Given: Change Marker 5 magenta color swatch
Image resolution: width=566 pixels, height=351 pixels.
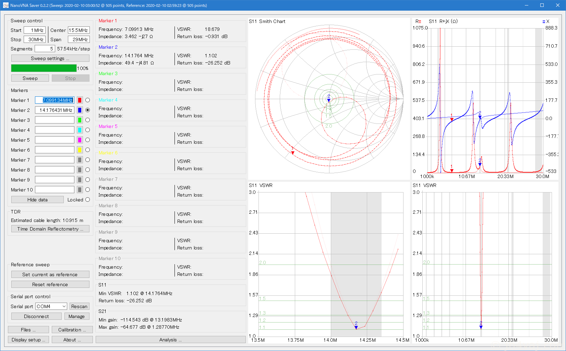Looking at the screenshot, I should tap(80, 140).
